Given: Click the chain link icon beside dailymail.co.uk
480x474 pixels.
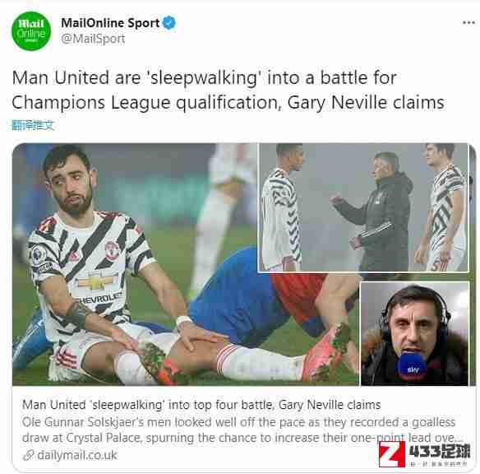Looking at the screenshot, I should click(29, 455).
